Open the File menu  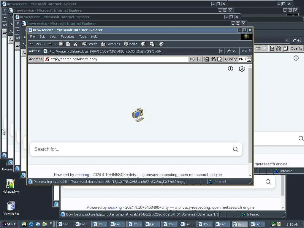32,37
